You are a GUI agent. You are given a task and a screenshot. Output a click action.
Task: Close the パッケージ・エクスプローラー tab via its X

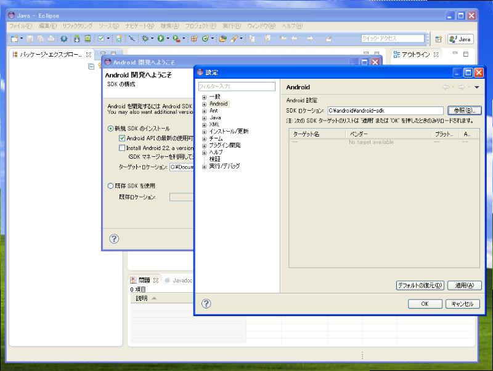tap(89, 55)
